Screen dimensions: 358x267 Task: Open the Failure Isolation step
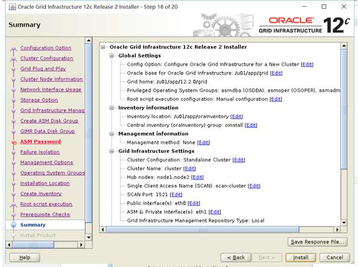click(x=39, y=152)
